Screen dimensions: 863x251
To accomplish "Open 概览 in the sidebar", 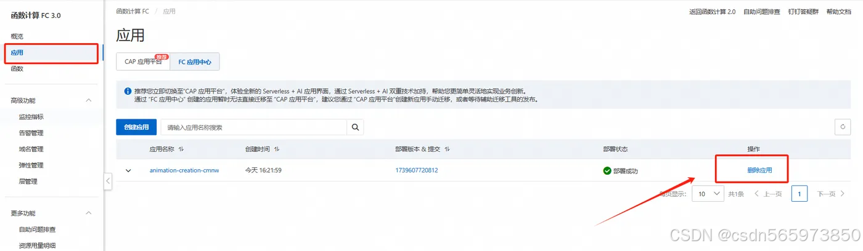I will tap(17, 36).
